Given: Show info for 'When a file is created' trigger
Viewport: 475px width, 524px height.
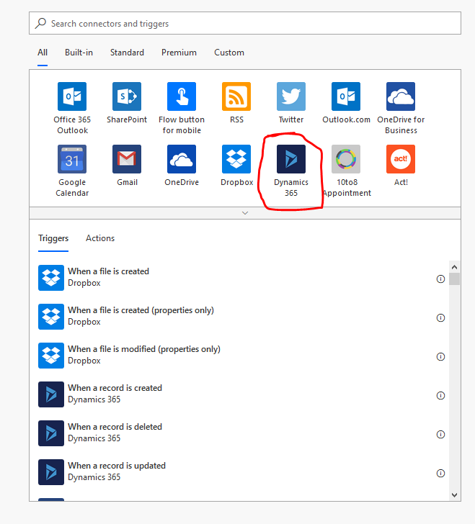Looking at the screenshot, I should tap(440, 279).
